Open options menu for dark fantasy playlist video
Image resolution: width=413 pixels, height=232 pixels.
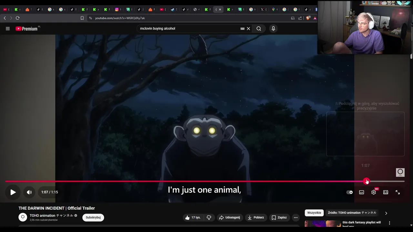pyautogui.click(x=389, y=223)
